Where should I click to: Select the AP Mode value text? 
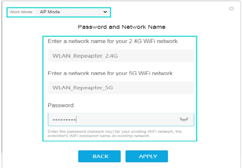click(x=50, y=12)
